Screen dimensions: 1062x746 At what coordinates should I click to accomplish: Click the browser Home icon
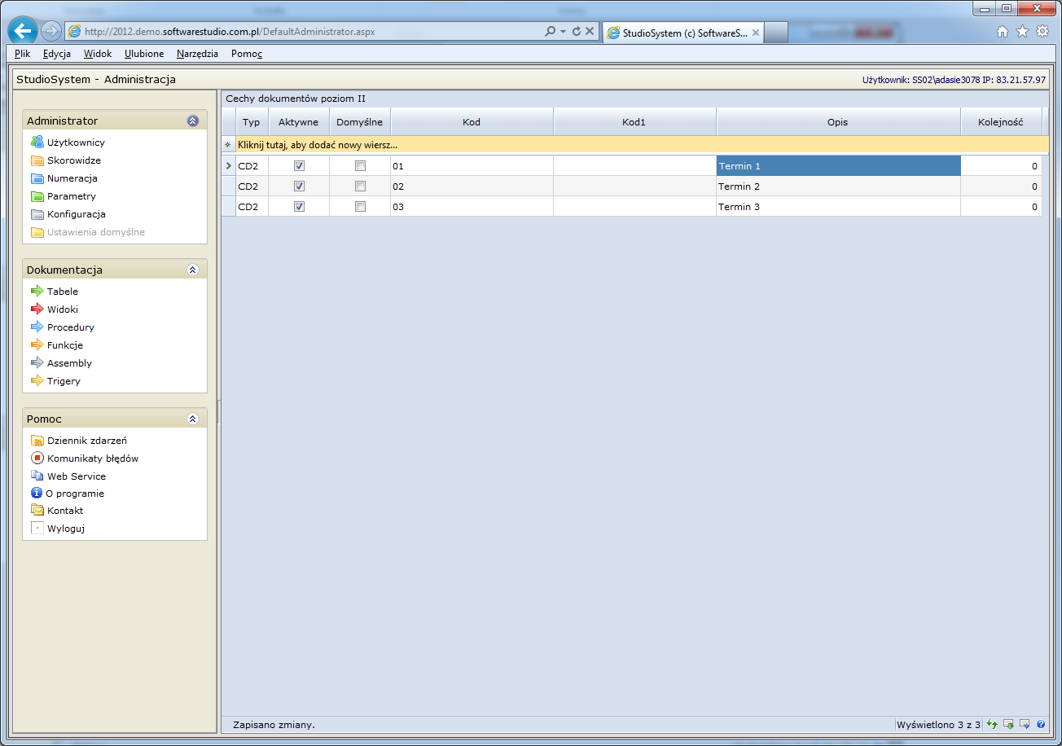1003,32
